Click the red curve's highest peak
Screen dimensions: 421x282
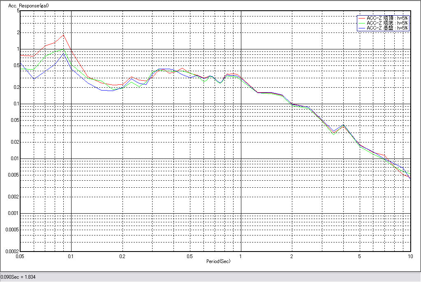(x=63, y=35)
